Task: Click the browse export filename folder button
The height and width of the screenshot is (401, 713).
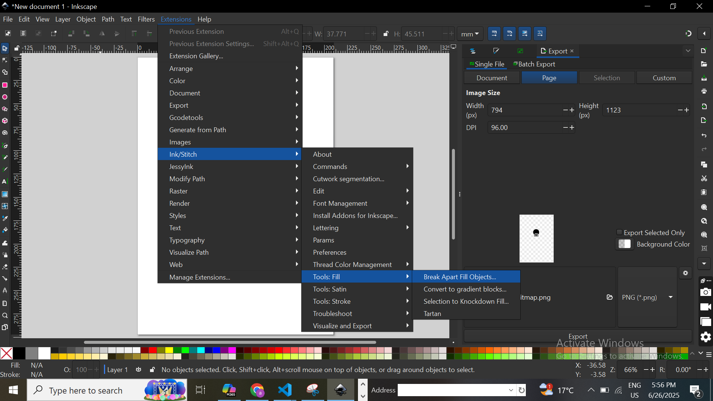Action: pyautogui.click(x=609, y=297)
